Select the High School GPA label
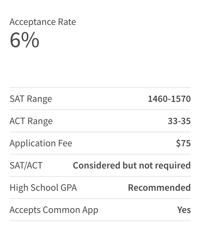 (43, 188)
